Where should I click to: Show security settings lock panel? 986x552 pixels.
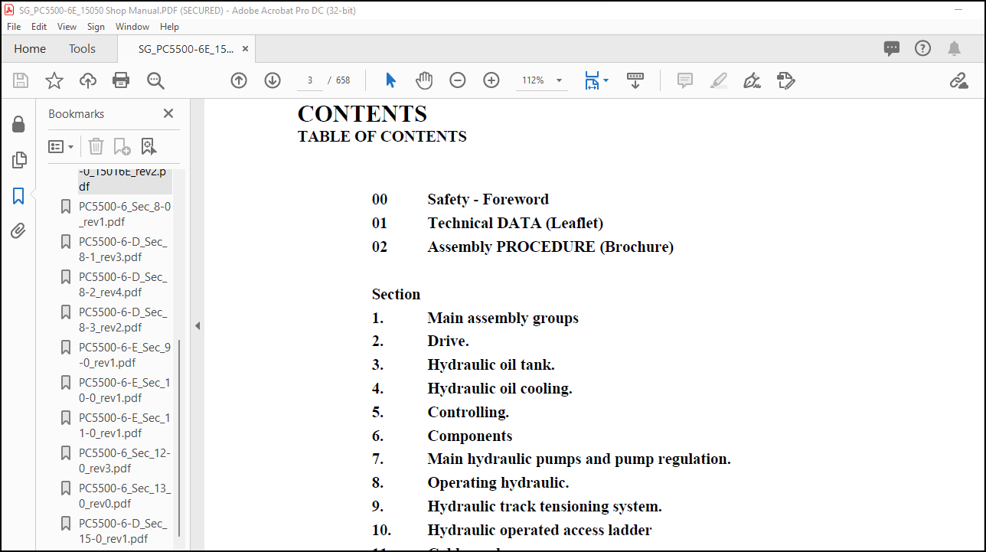coord(18,125)
